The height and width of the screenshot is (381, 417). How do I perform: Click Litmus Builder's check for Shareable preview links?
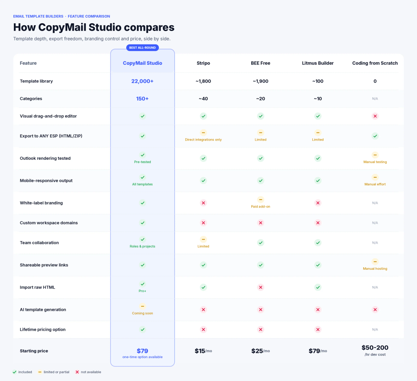click(x=318, y=265)
